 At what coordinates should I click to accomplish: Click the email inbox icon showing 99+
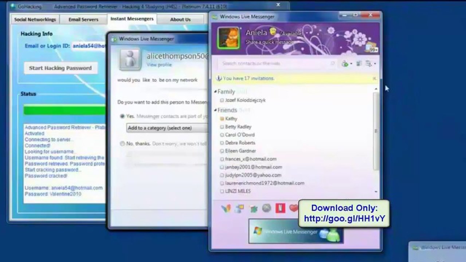pyautogui.click(x=371, y=48)
